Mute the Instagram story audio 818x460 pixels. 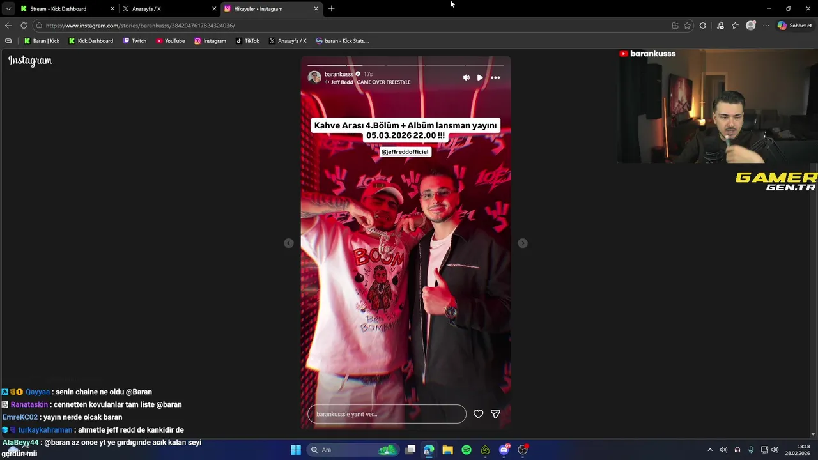(466, 77)
